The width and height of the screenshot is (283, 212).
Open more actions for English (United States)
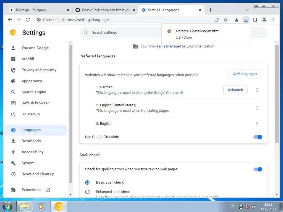(257, 108)
